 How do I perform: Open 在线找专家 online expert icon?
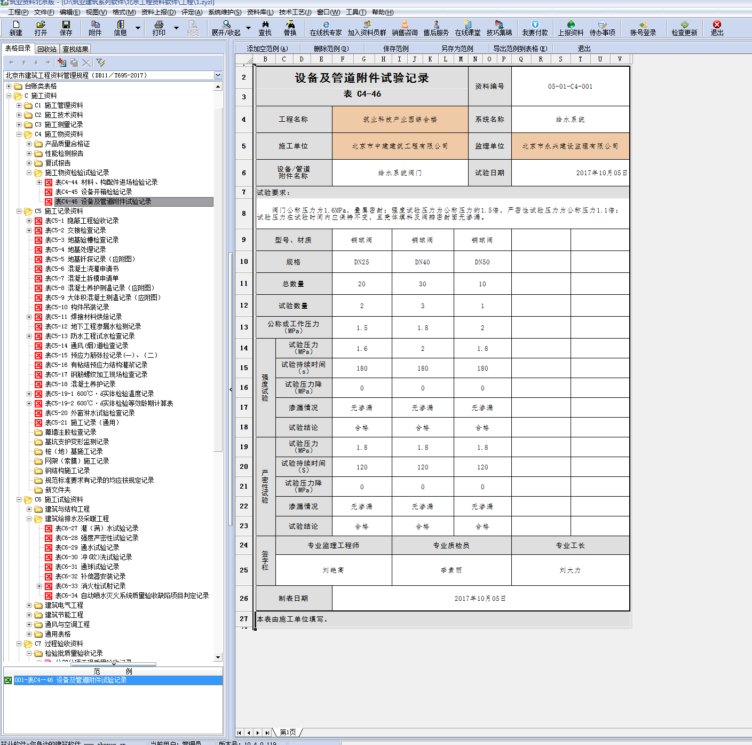pos(326,28)
